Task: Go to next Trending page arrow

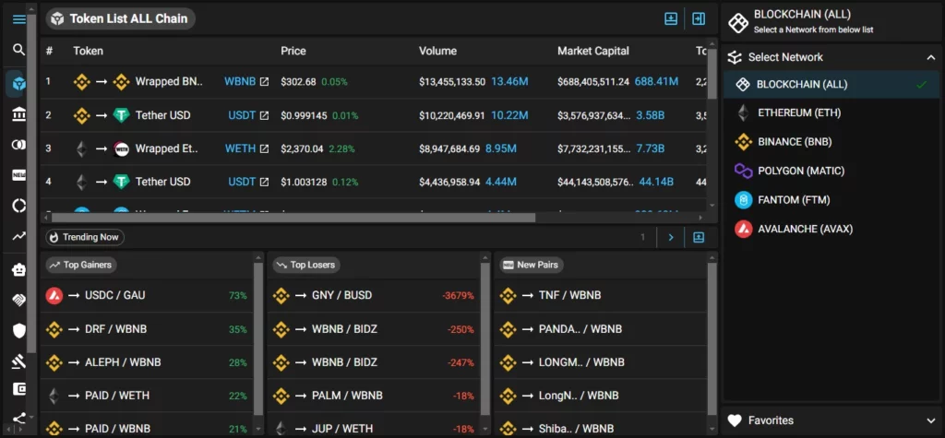Action: 671,237
